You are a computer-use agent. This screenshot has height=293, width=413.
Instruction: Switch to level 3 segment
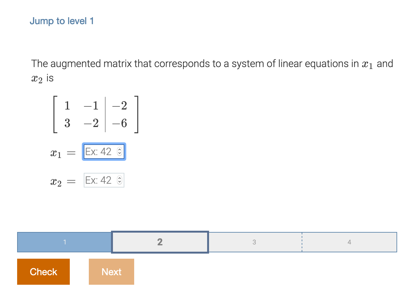(x=254, y=242)
